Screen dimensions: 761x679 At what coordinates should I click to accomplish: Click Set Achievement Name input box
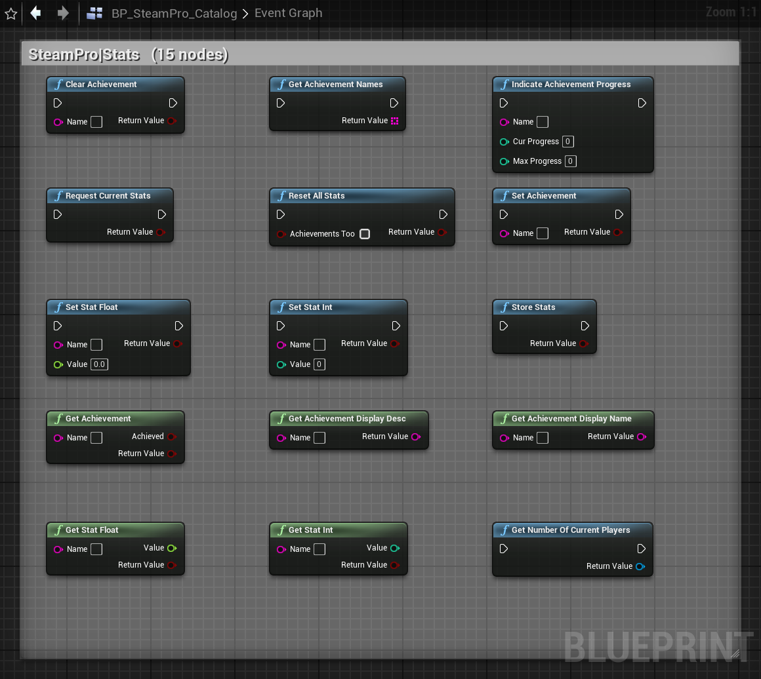pos(543,233)
